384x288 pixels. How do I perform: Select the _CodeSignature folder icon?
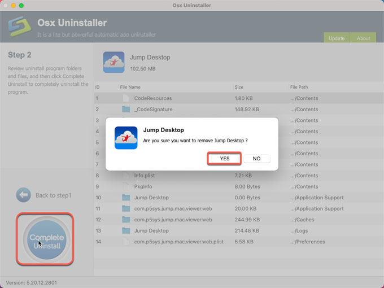click(x=126, y=110)
